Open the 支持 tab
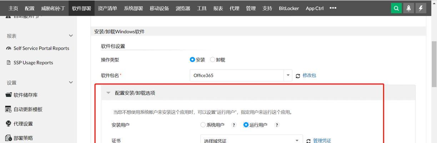437x143 pixels. tap(267, 8)
